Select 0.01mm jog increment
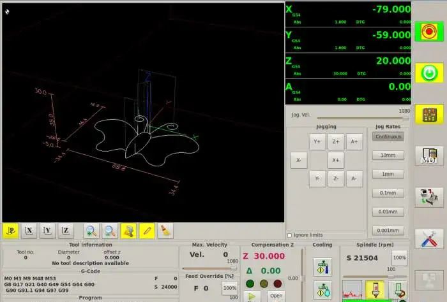The width and height of the screenshot is (447, 302). click(388, 212)
